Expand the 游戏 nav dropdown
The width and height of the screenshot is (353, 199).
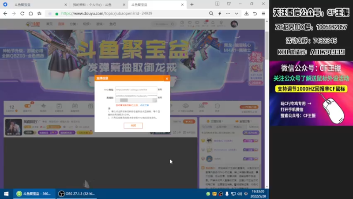coord(100,24)
